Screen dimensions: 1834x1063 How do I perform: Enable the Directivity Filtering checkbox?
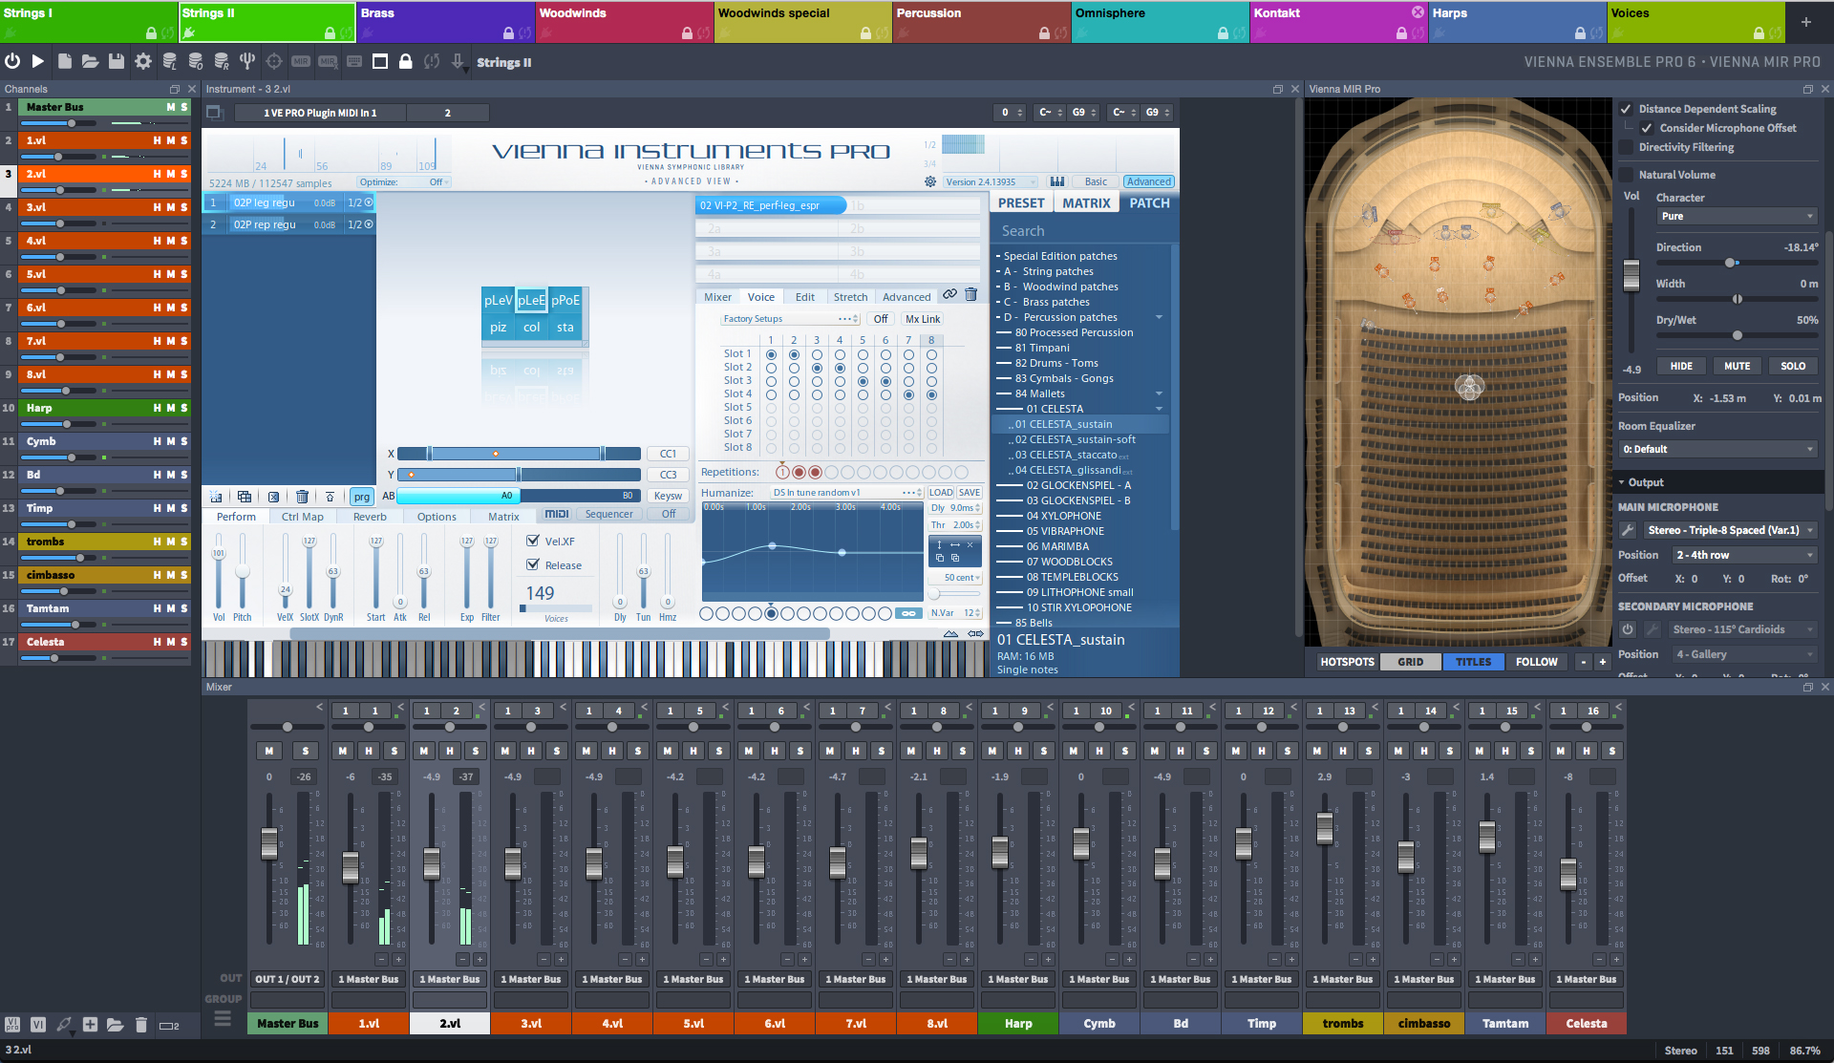[x=1626, y=147]
